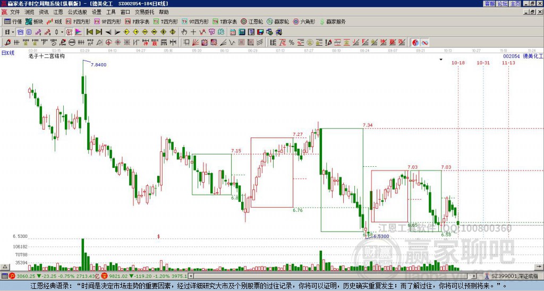The height and width of the screenshot is (291, 544).
Task: Toggle the infinity loop icon
Action: (x=424, y=42)
